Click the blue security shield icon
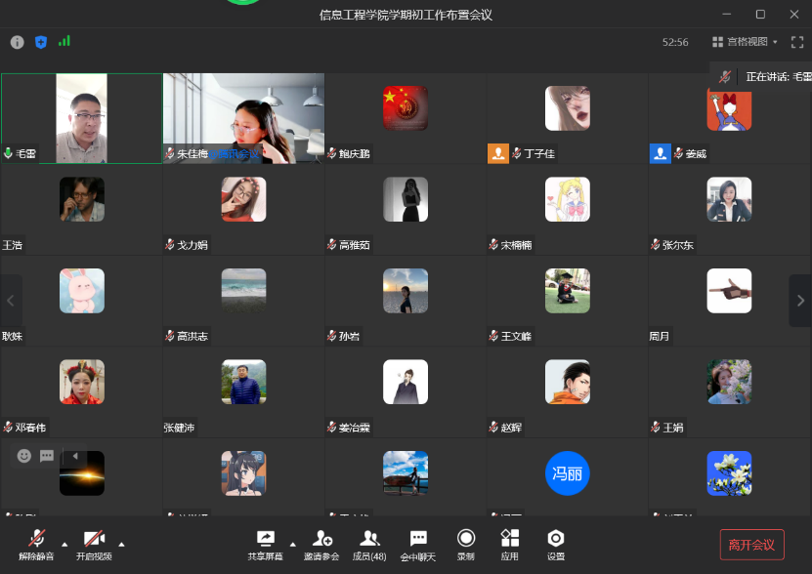 click(x=41, y=42)
